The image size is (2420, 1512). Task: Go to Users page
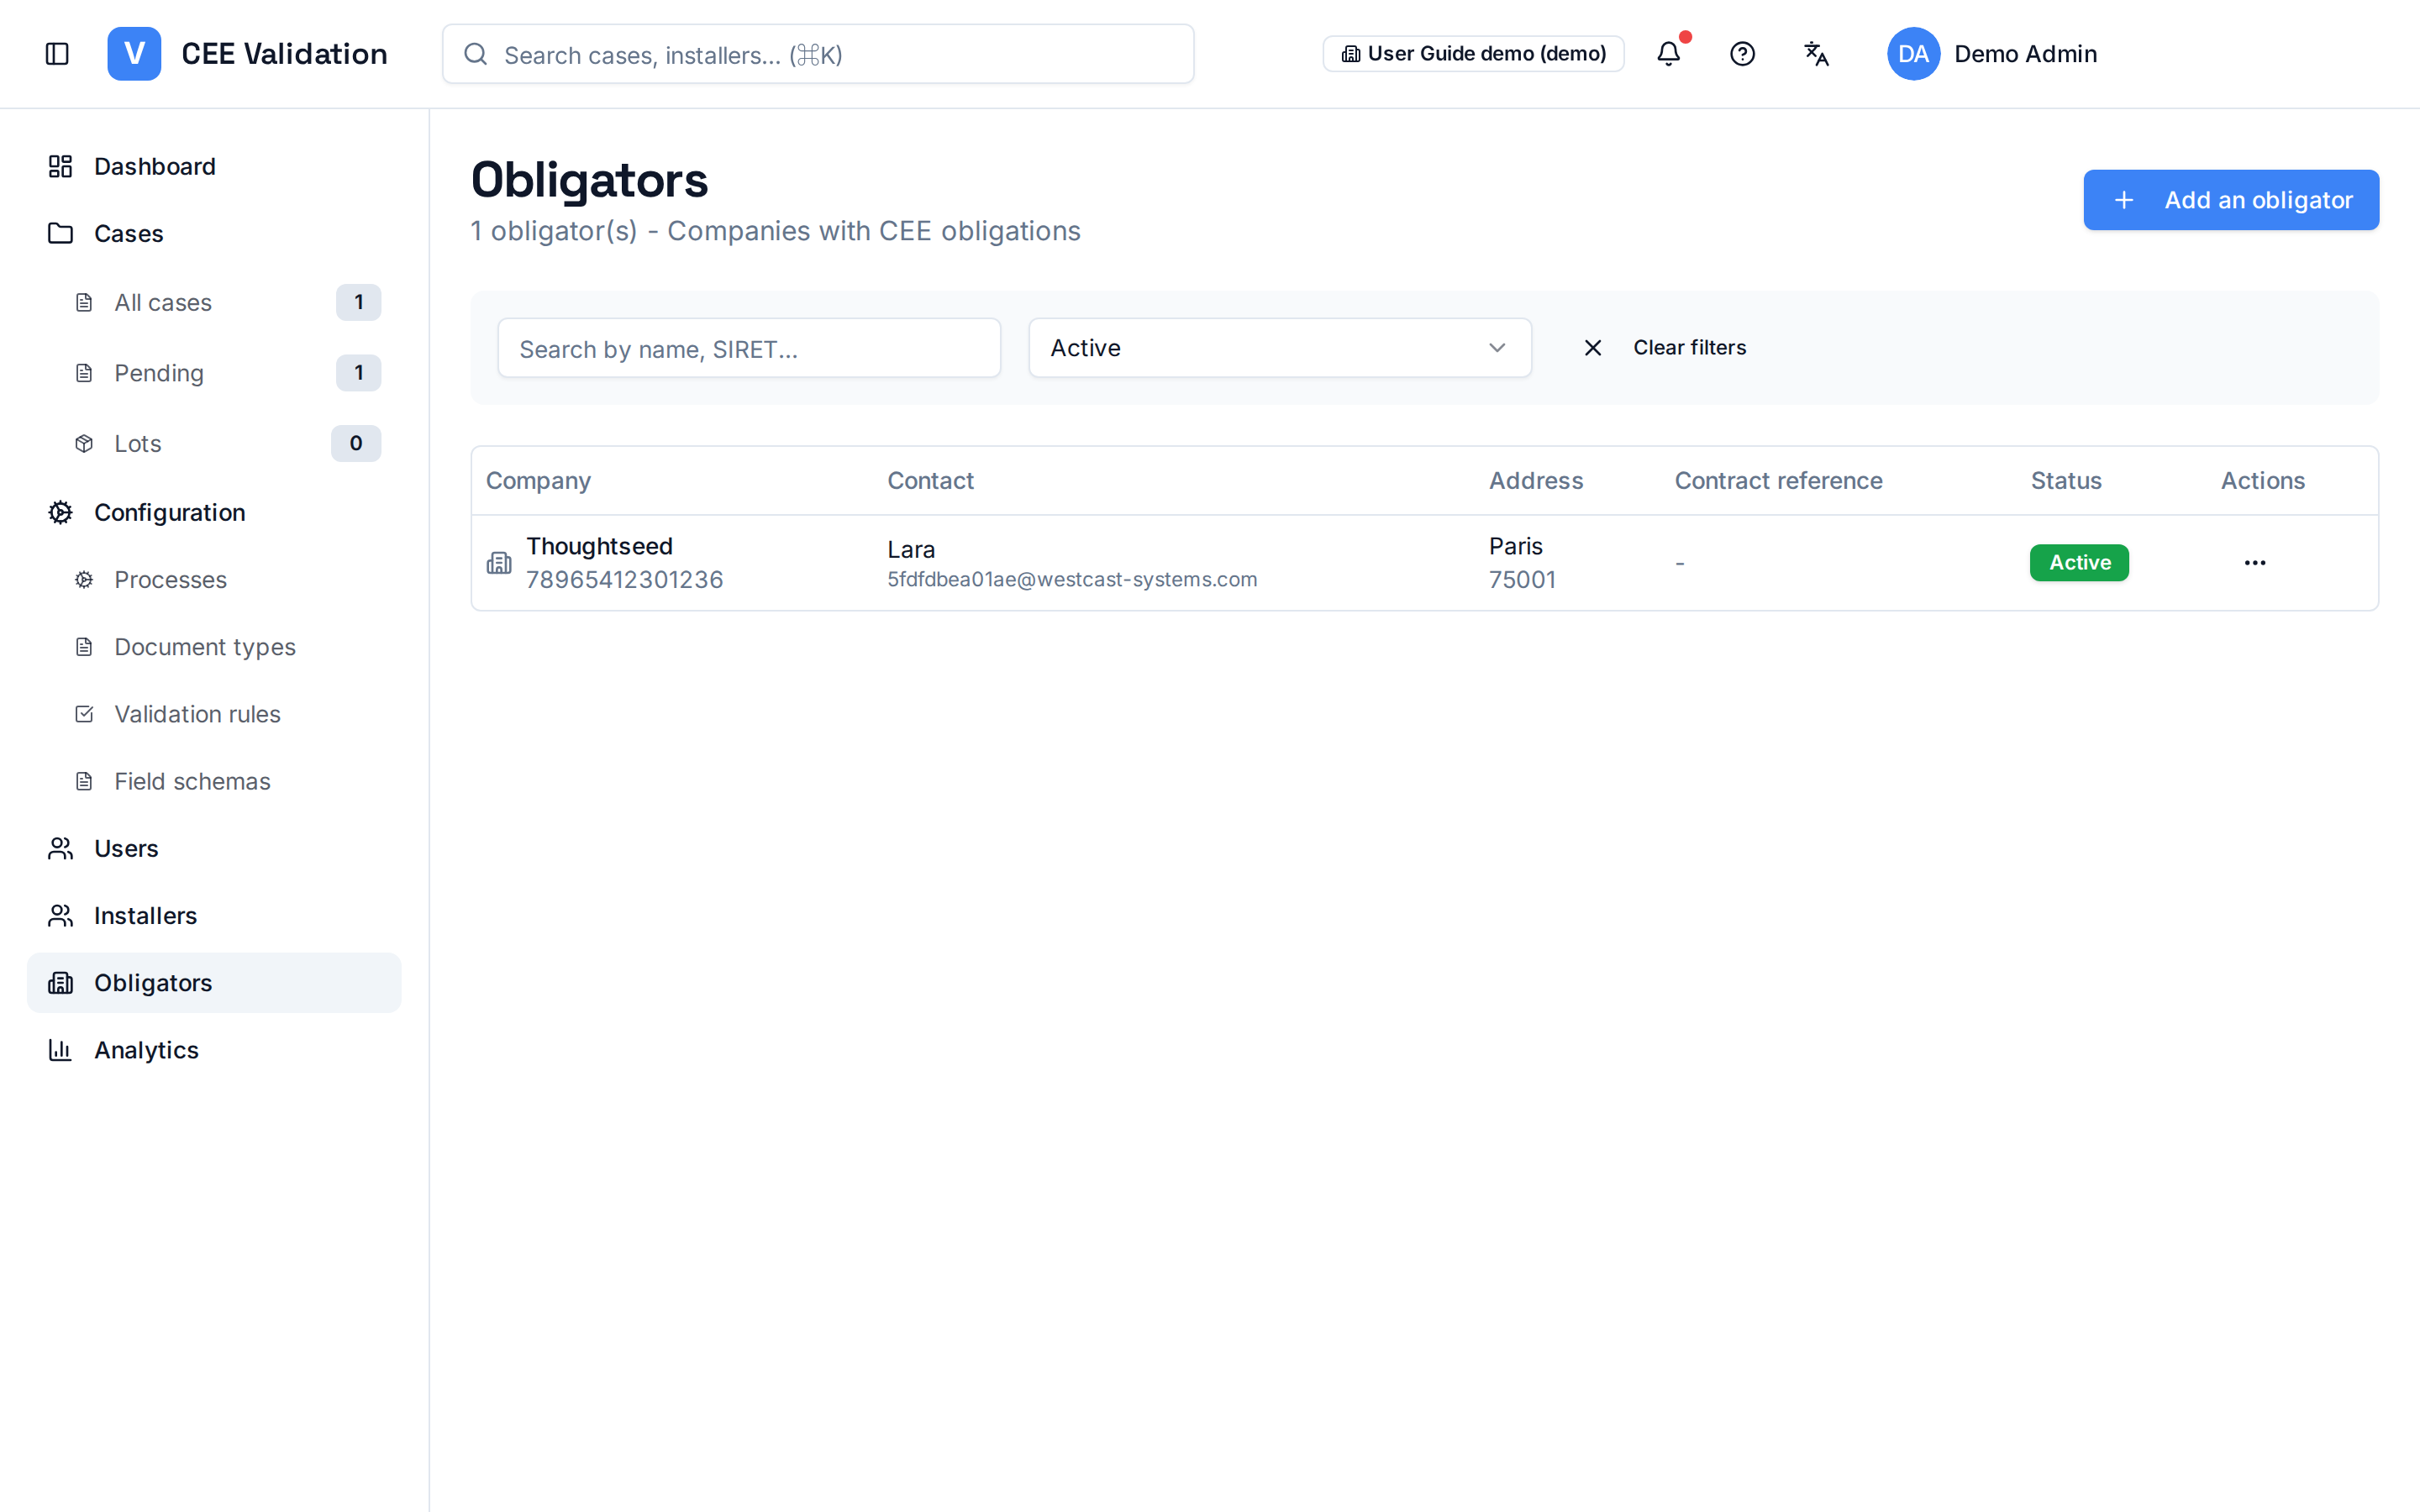point(214,848)
